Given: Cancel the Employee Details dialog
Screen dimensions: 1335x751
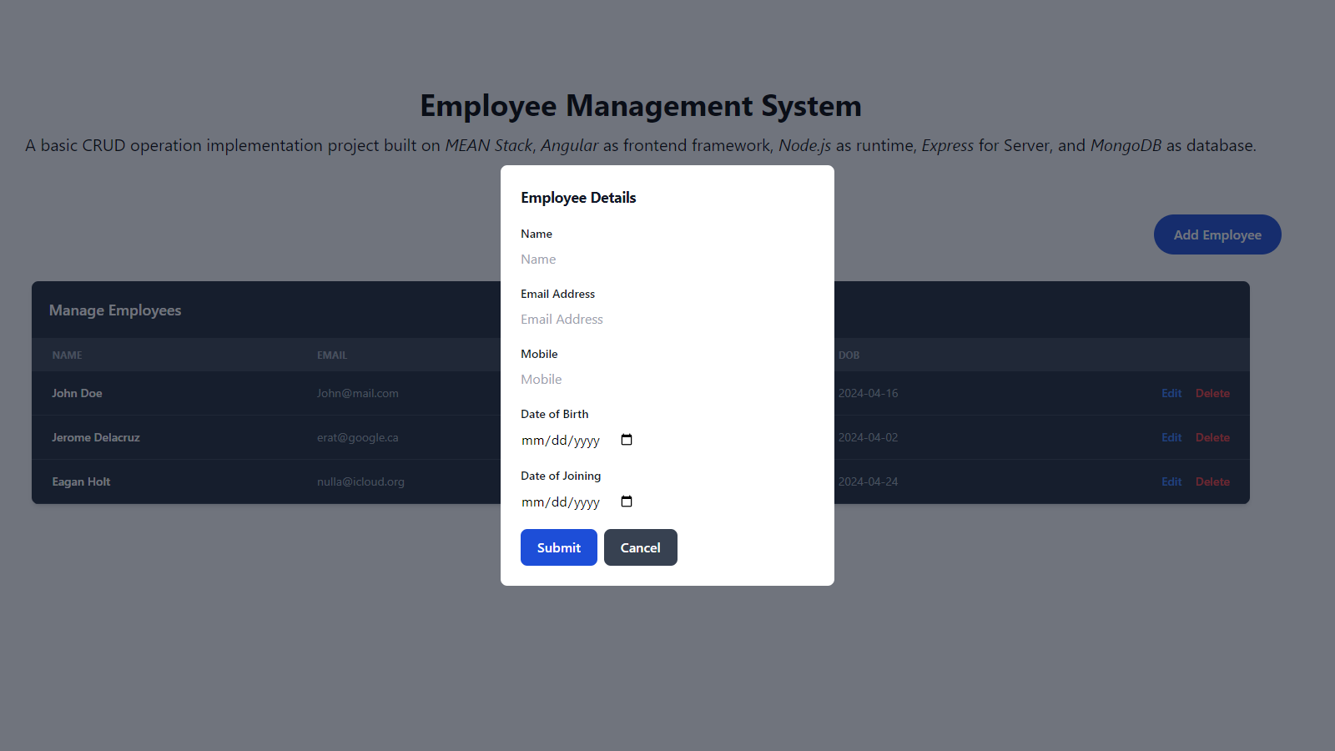Looking at the screenshot, I should [x=641, y=547].
